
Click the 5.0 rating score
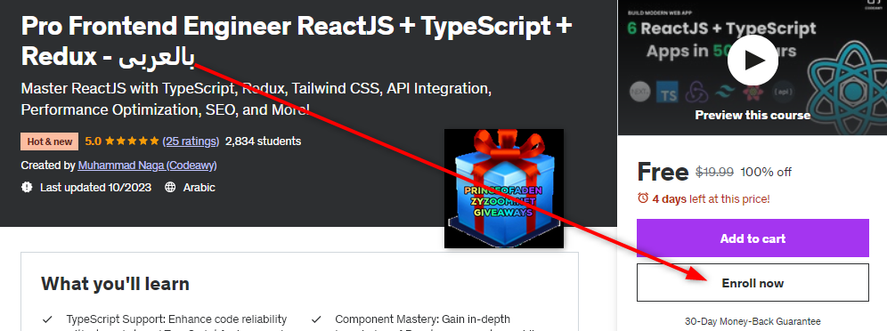[93, 141]
